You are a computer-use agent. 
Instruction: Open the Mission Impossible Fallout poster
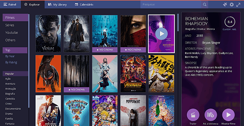click(x=48, y=111)
